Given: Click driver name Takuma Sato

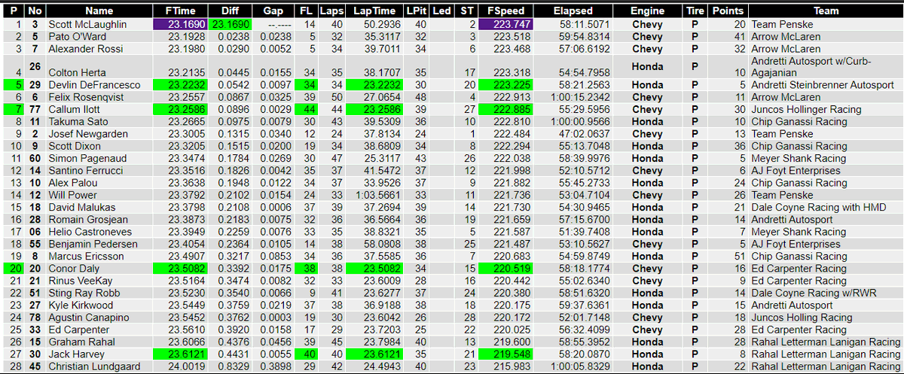Looking at the screenshot, I should point(78,121).
